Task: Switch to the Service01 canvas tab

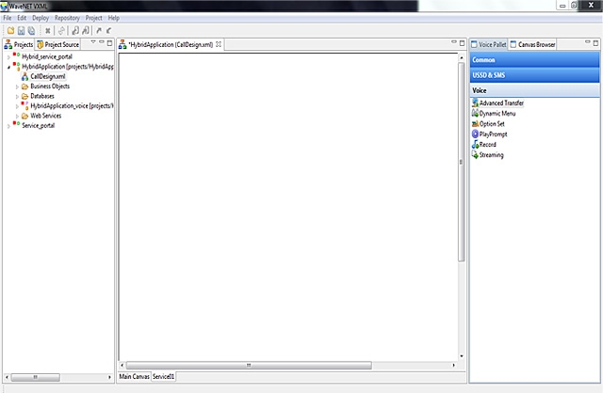Action: tap(163, 376)
